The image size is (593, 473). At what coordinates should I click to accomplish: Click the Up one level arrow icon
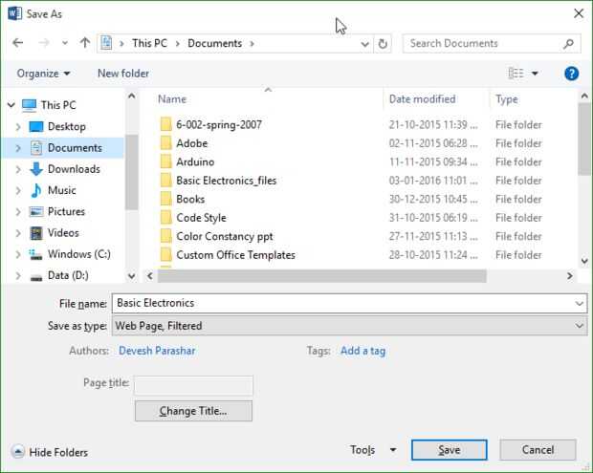click(85, 43)
